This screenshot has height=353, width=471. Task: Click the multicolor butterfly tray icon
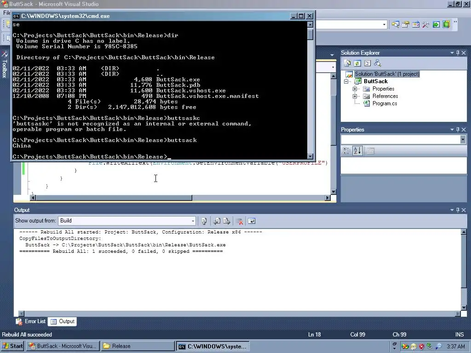pos(405,347)
